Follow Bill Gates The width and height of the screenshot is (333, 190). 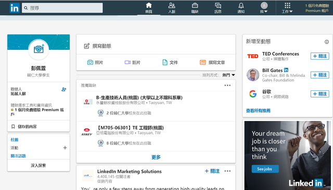coord(320,75)
